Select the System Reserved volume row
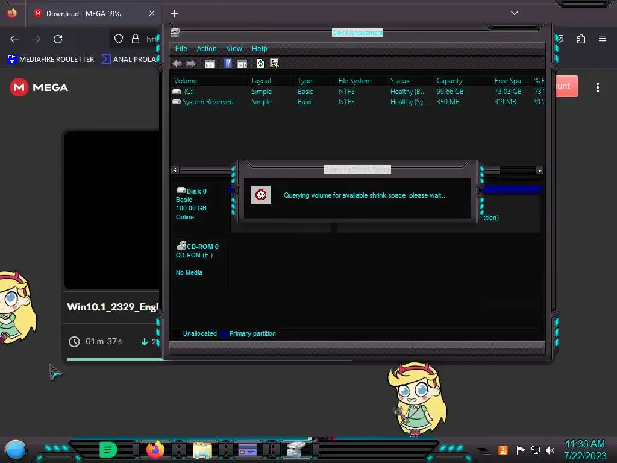The width and height of the screenshot is (617, 463). pos(357,101)
